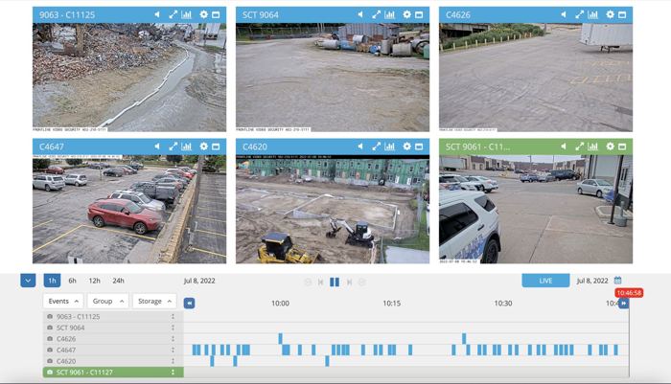Open the Storage dropdown
Image resolution: width=671 pixels, height=384 pixels.
[154, 301]
